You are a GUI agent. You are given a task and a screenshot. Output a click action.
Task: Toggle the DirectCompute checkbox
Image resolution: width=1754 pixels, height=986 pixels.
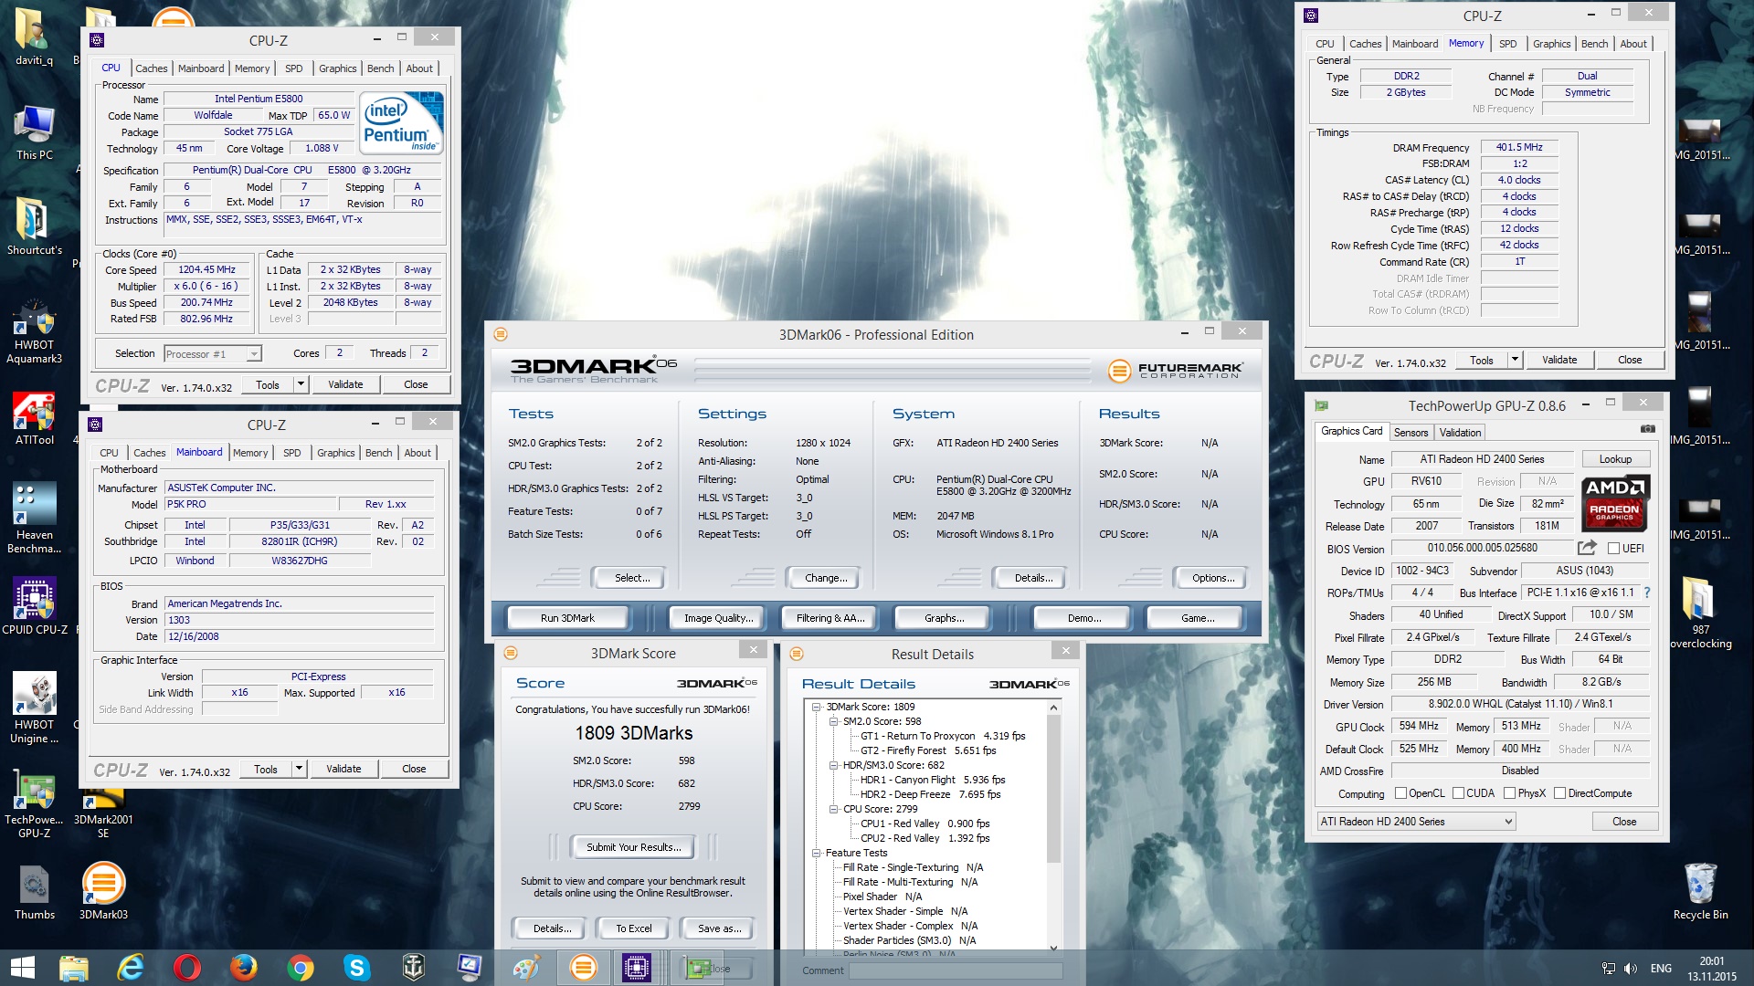pos(1559,793)
